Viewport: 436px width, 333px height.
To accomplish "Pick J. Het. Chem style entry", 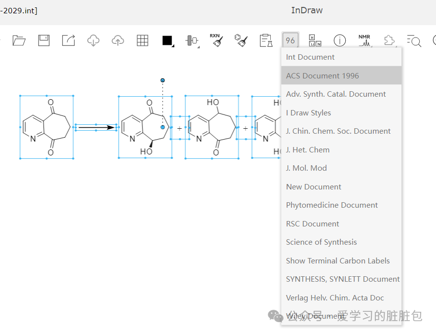I will 308,149.
